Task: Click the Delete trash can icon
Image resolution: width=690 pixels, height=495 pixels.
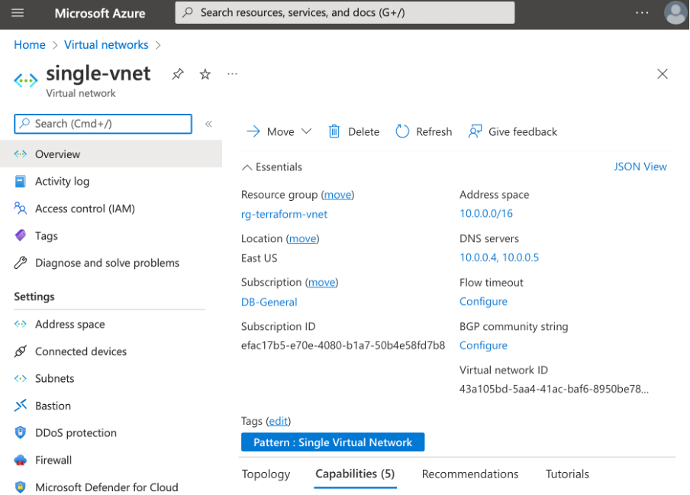Action: (334, 131)
